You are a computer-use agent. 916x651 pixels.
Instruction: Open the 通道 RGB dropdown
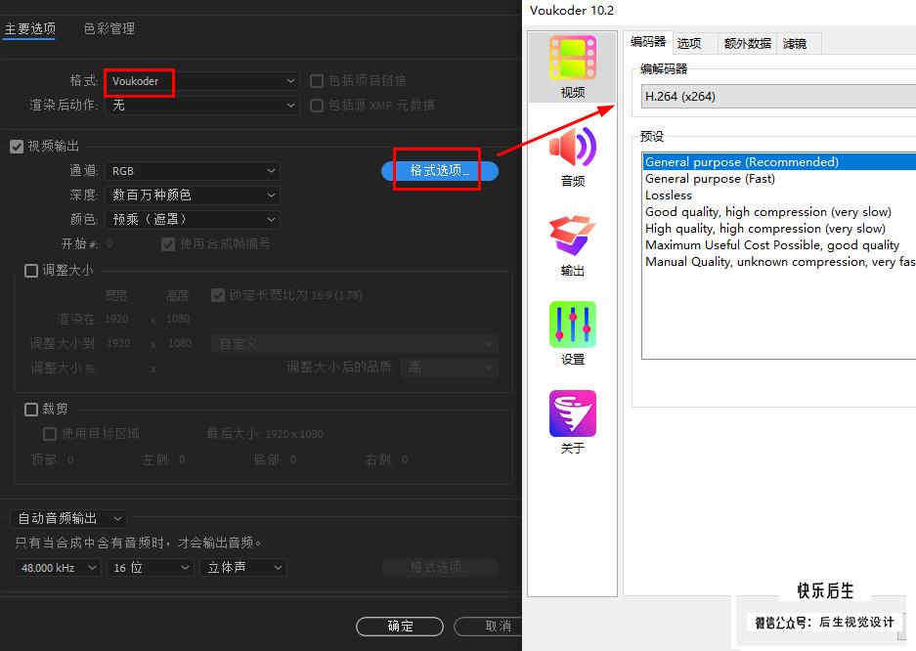coord(193,171)
